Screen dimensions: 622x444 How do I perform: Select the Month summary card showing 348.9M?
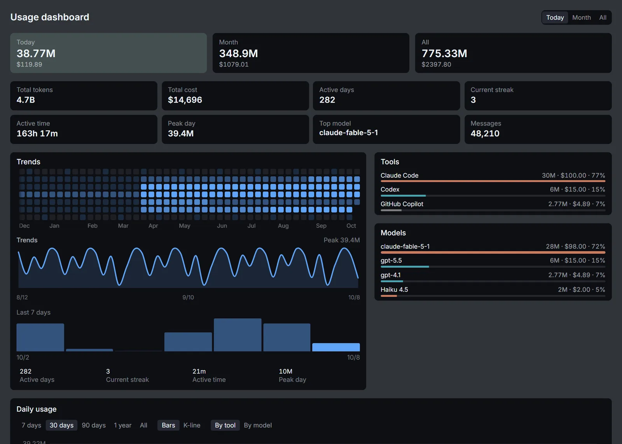pos(311,53)
